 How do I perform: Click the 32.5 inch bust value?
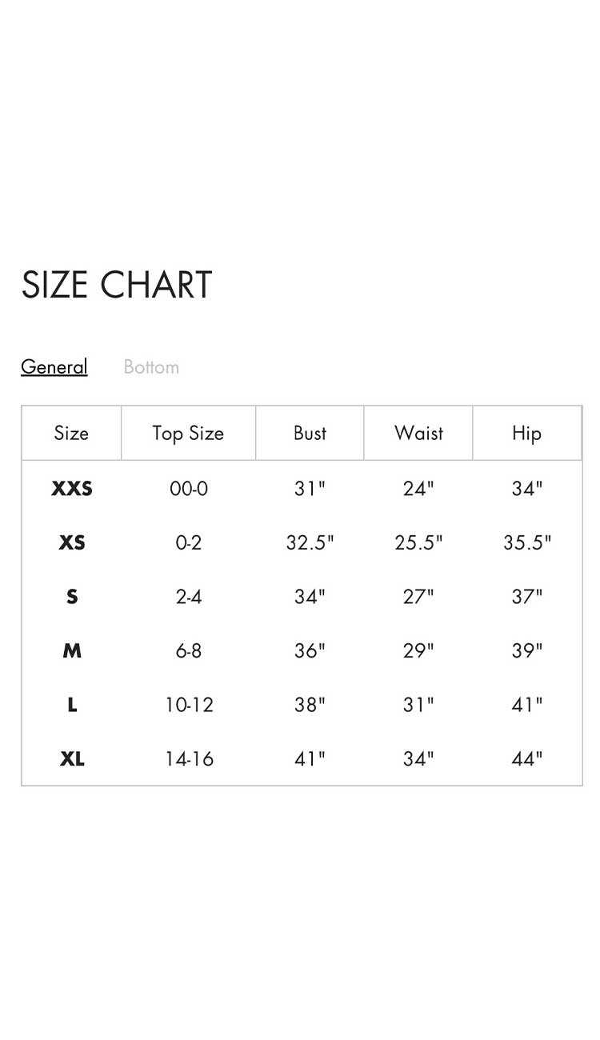click(309, 542)
